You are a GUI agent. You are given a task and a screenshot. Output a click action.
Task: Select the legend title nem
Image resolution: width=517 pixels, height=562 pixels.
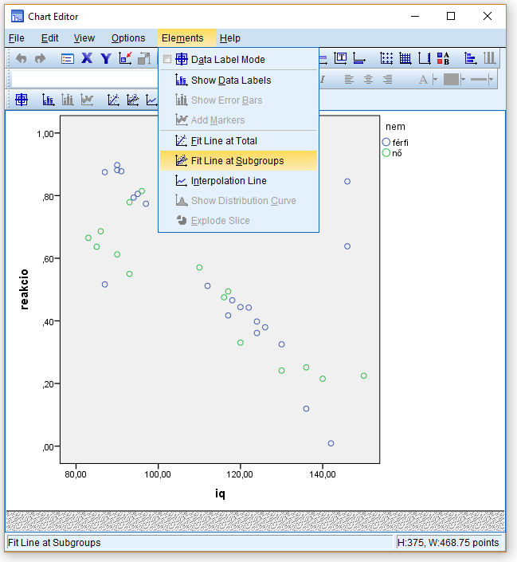(x=395, y=127)
